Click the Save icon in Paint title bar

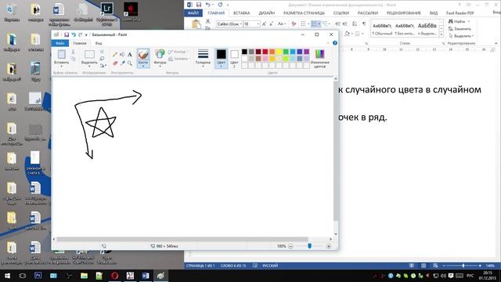click(67, 34)
